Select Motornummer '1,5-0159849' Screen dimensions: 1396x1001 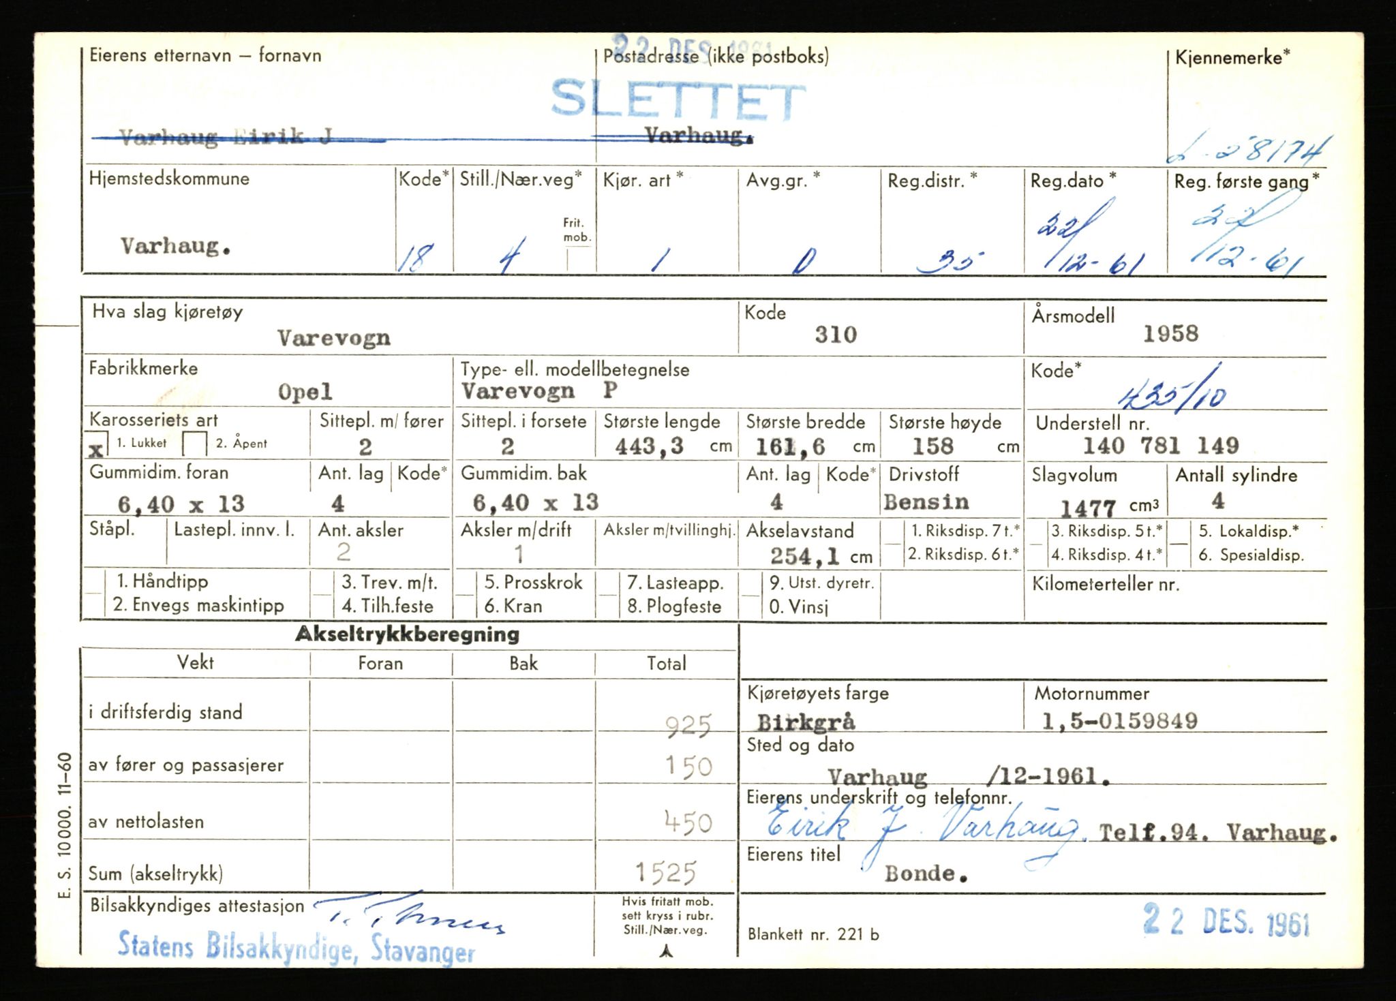point(1120,721)
